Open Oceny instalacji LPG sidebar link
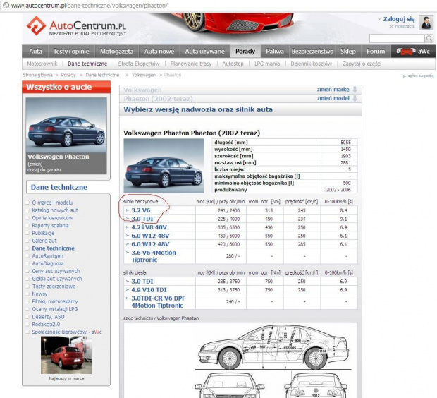The width and height of the screenshot is (437, 398). coord(55,309)
